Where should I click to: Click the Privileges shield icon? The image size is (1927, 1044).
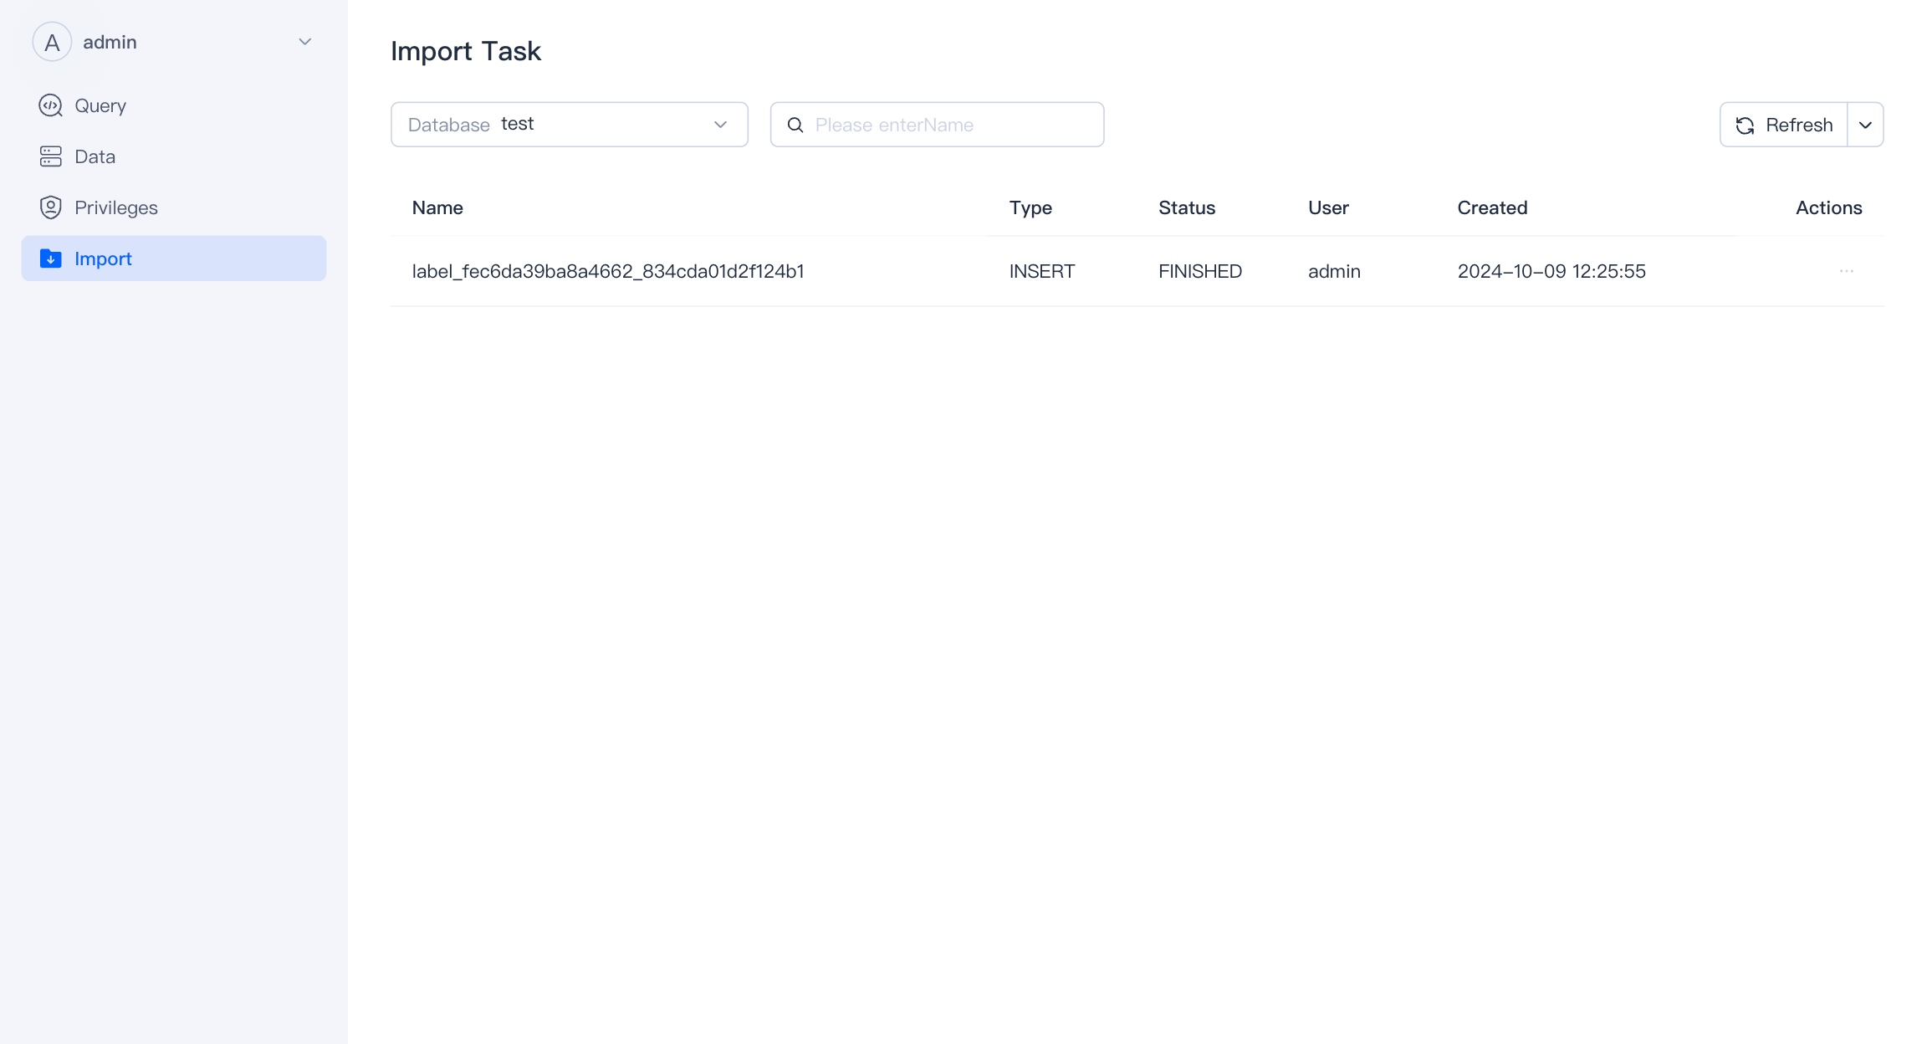click(x=50, y=207)
